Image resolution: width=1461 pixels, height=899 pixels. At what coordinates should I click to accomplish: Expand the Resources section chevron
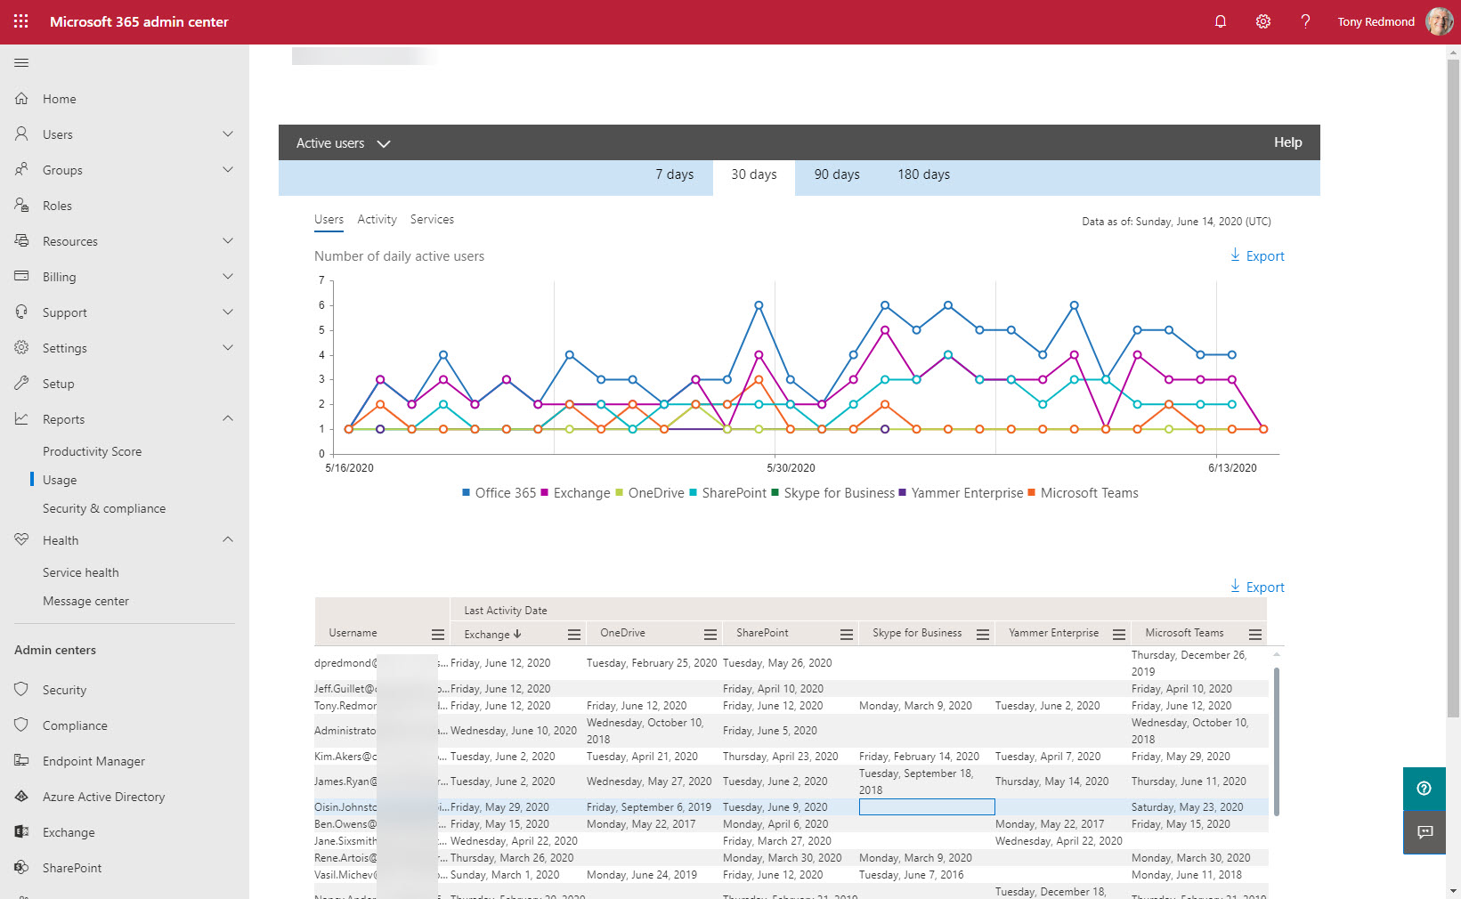pyautogui.click(x=228, y=241)
